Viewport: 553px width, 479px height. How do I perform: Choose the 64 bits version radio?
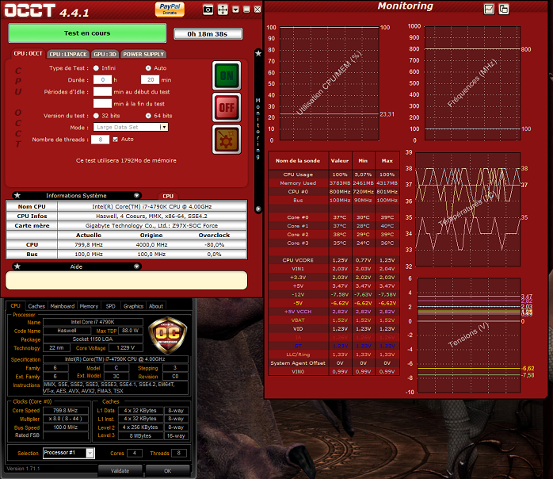coord(148,116)
